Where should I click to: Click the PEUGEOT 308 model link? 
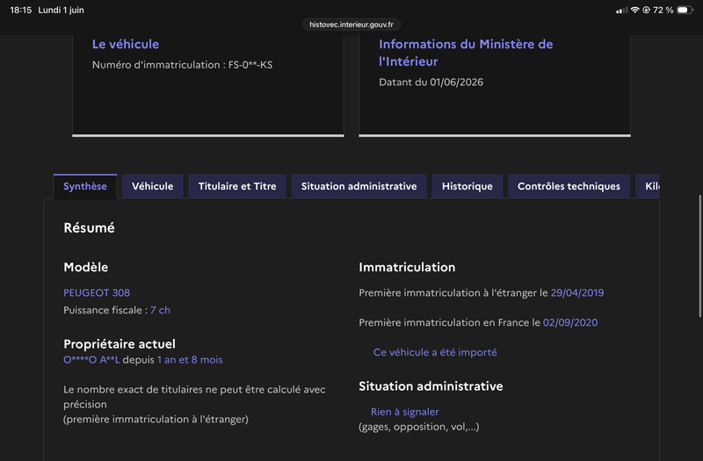pyautogui.click(x=97, y=293)
